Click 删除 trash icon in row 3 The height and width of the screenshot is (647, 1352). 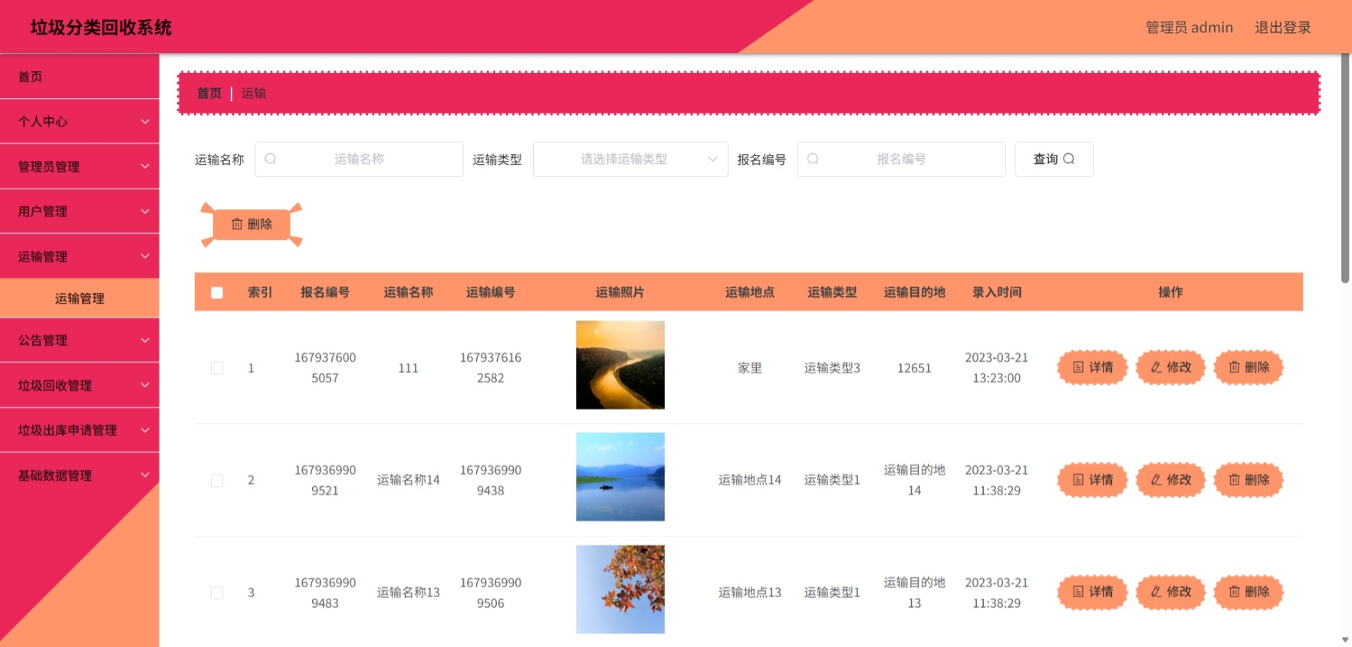tap(1235, 592)
